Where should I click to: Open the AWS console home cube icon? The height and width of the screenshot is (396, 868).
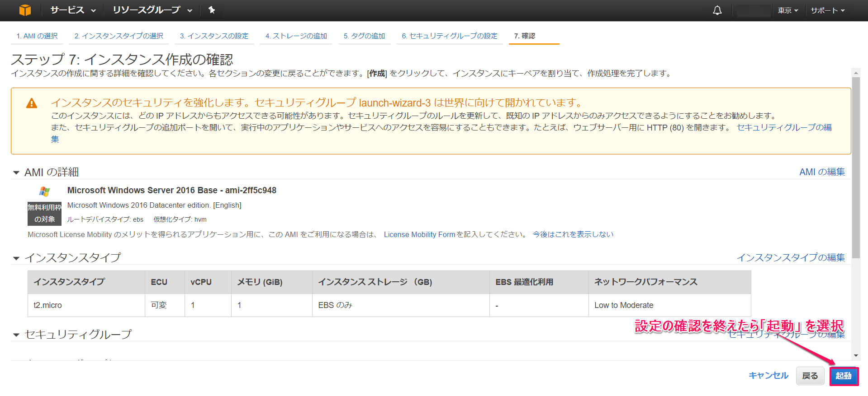[25, 10]
